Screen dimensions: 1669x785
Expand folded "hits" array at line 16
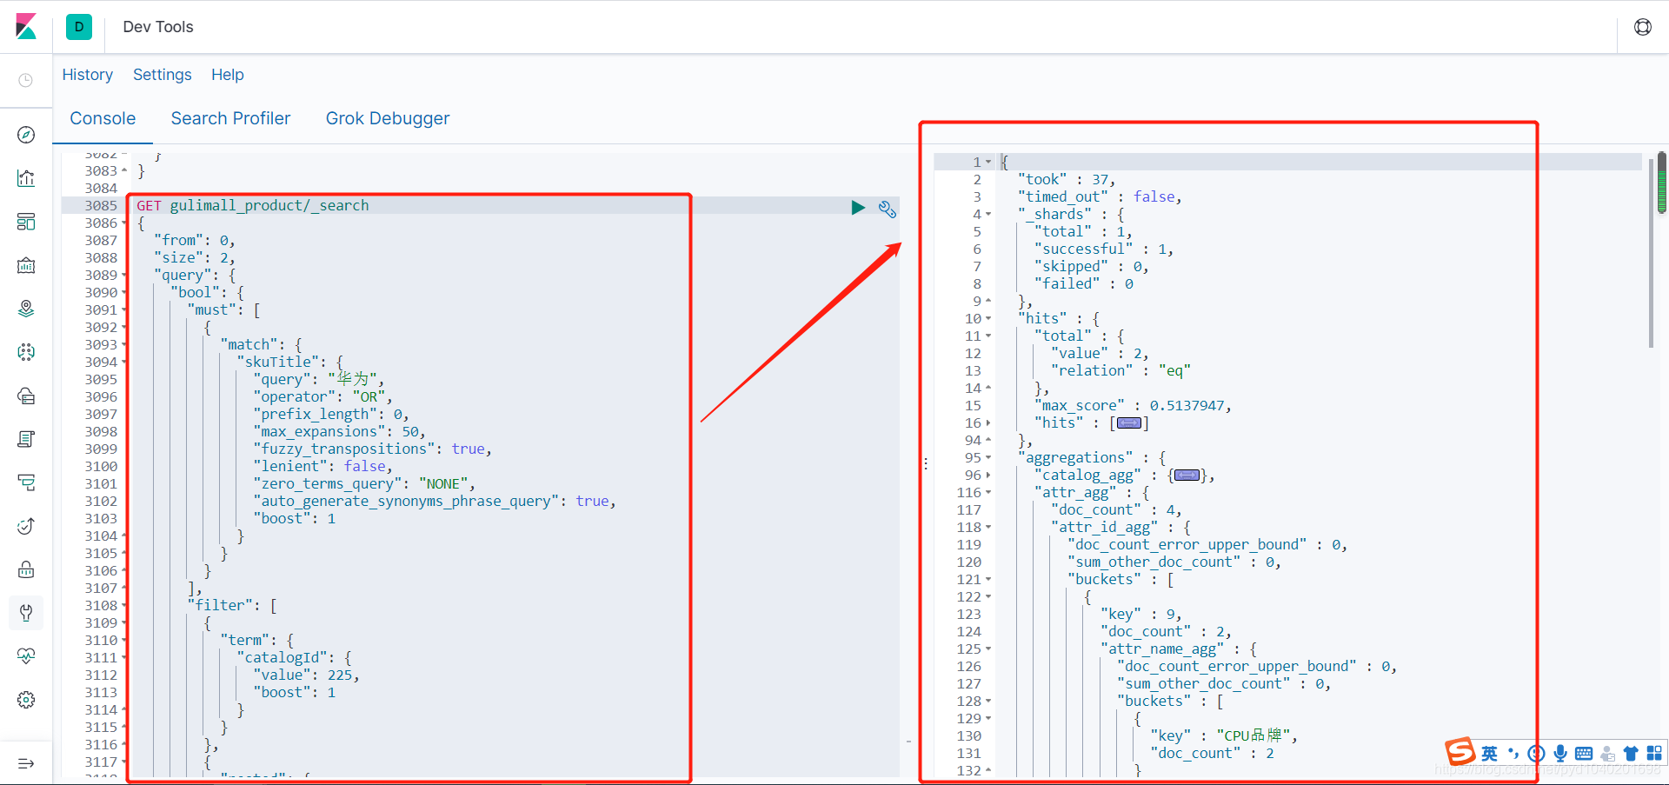pyautogui.click(x=988, y=423)
